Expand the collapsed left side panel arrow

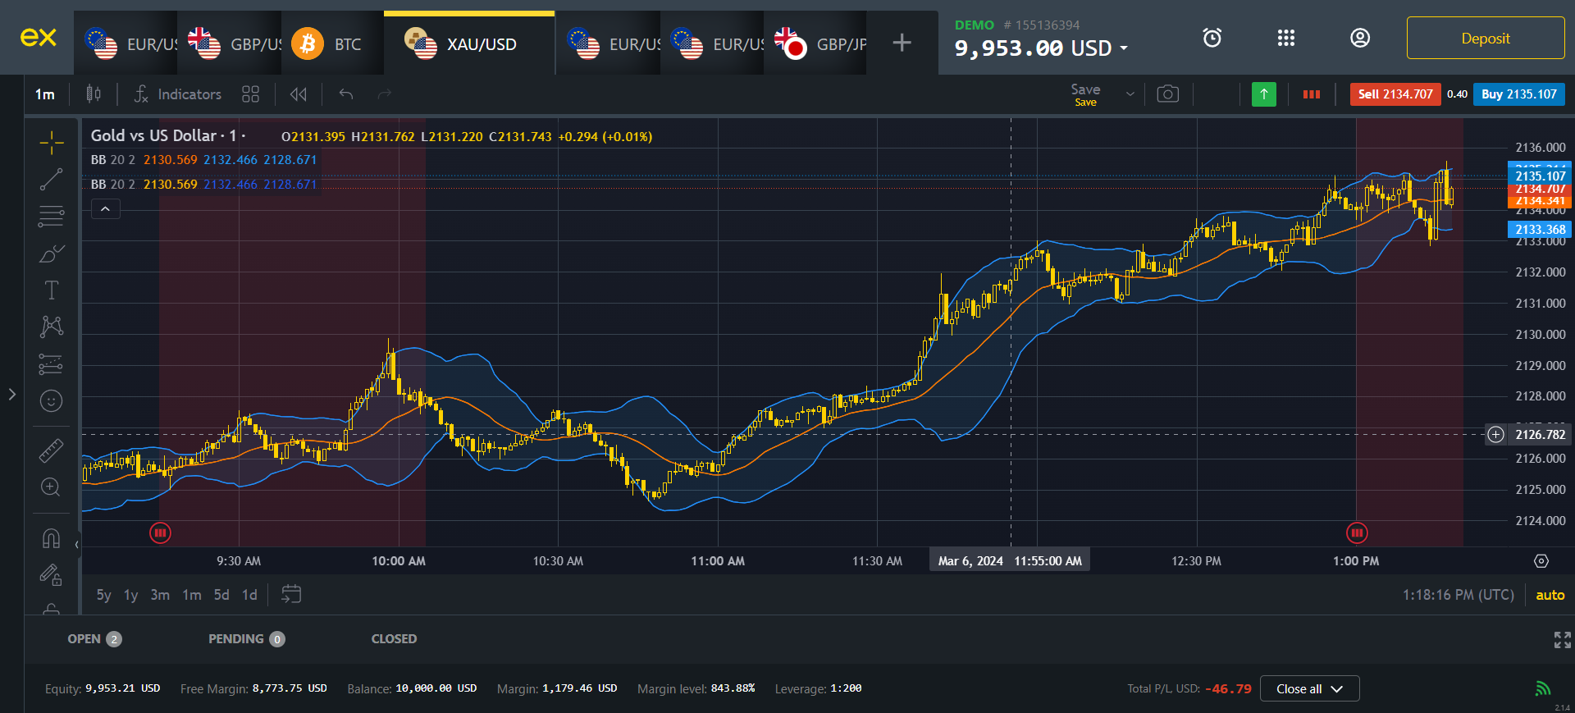point(11,395)
